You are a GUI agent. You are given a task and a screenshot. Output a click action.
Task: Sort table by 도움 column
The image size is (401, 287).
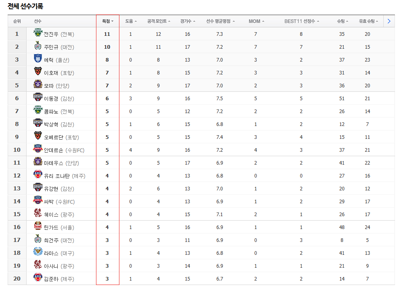[131, 21]
